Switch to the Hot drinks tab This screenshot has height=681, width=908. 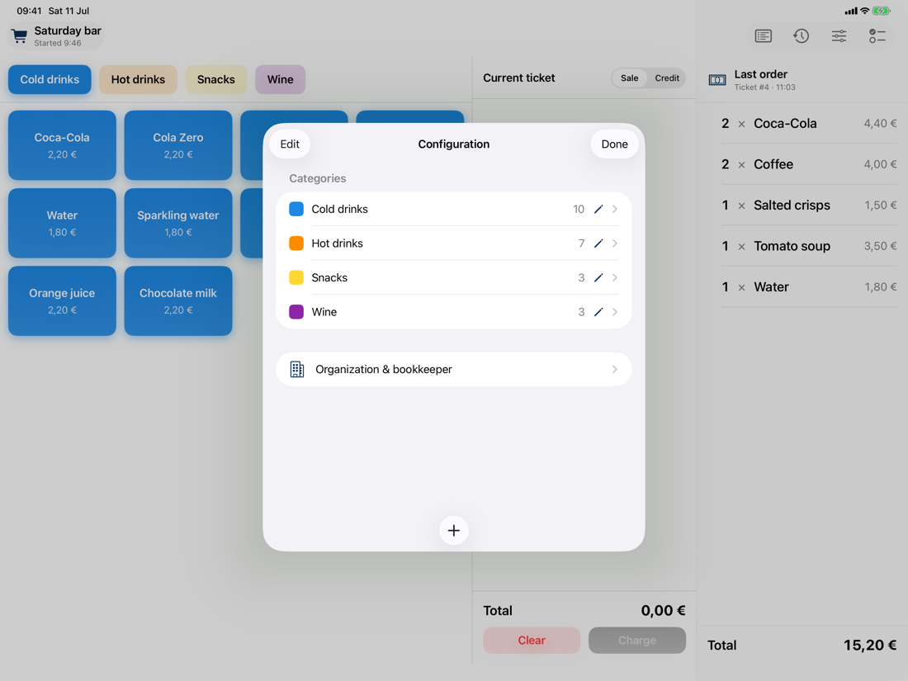(x=138, y=79)
